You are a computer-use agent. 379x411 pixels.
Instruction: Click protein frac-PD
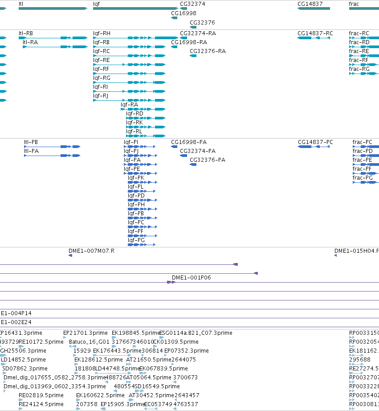click(x=363, y=151)
